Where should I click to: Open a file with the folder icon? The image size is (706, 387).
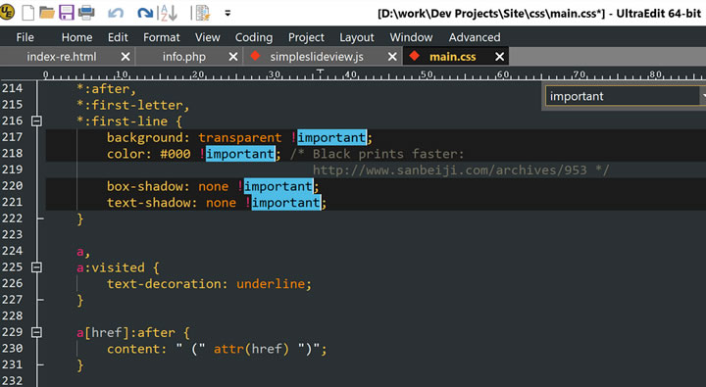[47, 12]
